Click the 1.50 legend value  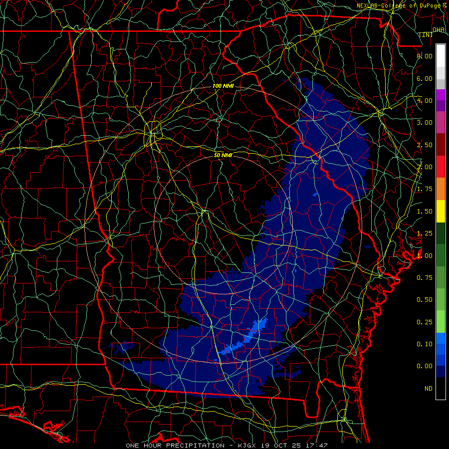[x=425, y=212]
